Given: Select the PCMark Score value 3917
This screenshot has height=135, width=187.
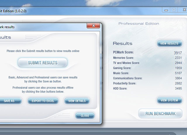Looking at the screenshot, I should [x=178, y=53].
